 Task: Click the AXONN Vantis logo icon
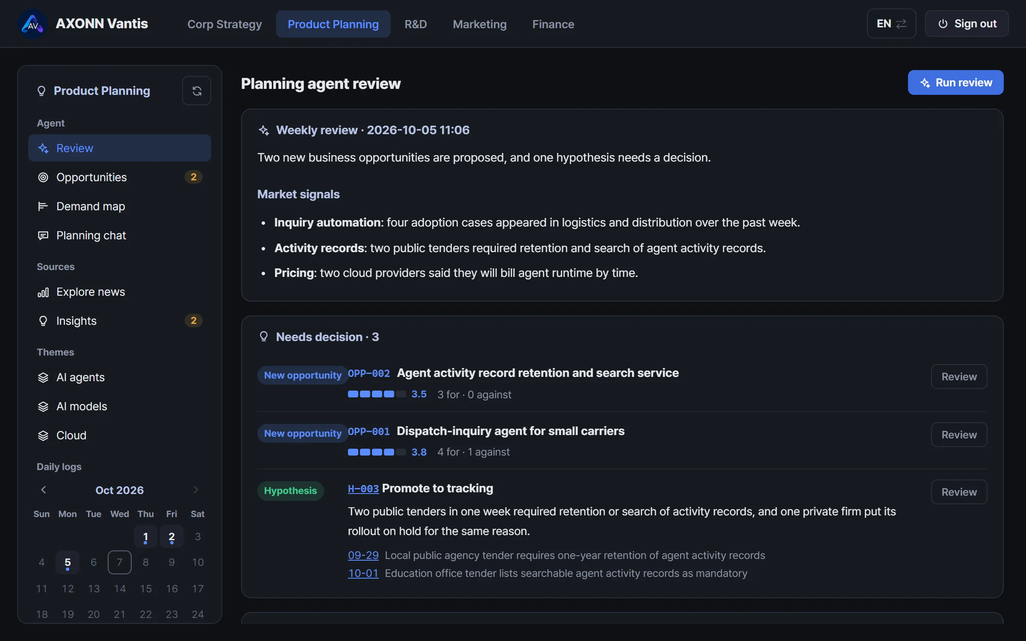point(32,24)
